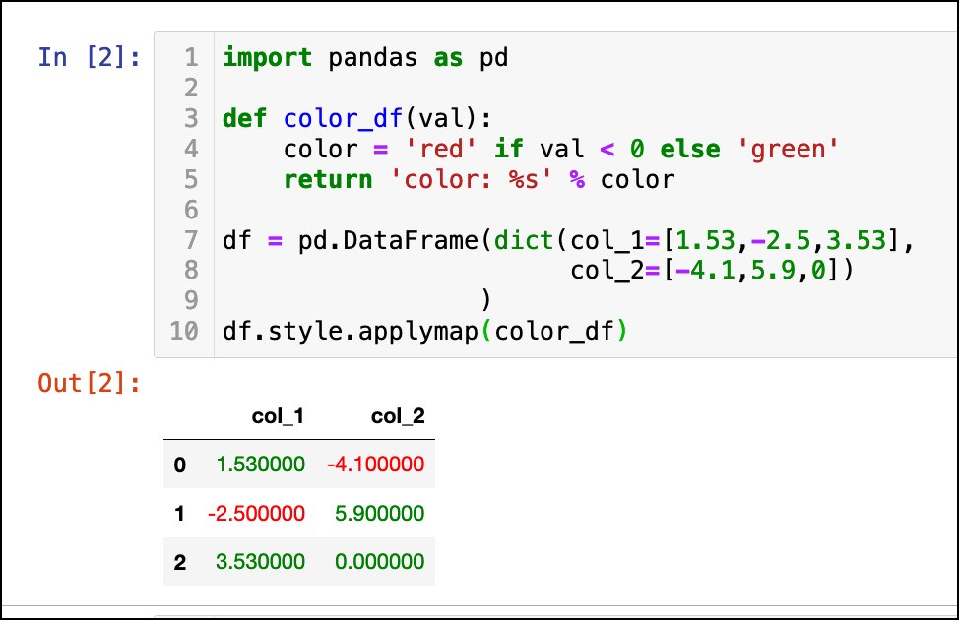The height and width of the screenshot is (620, 959).
Task: Click the pd.DataFrame line of code
Action: 567,240
